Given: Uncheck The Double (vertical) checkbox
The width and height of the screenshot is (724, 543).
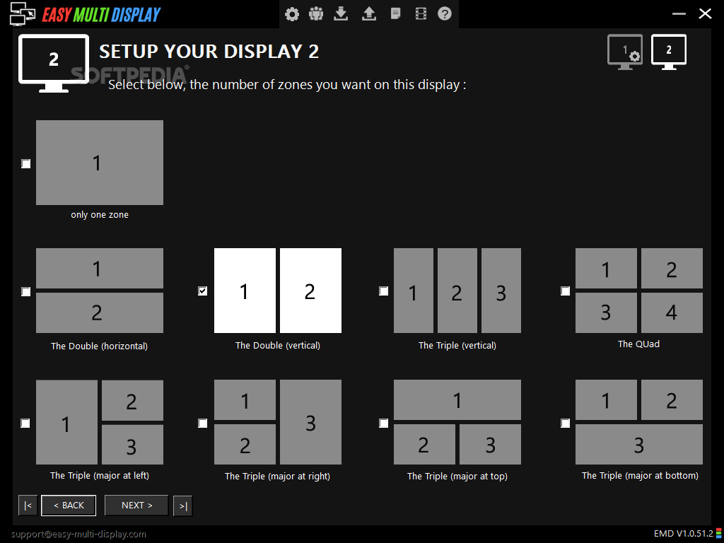Looking at the screenshot, I should [203, 291].
